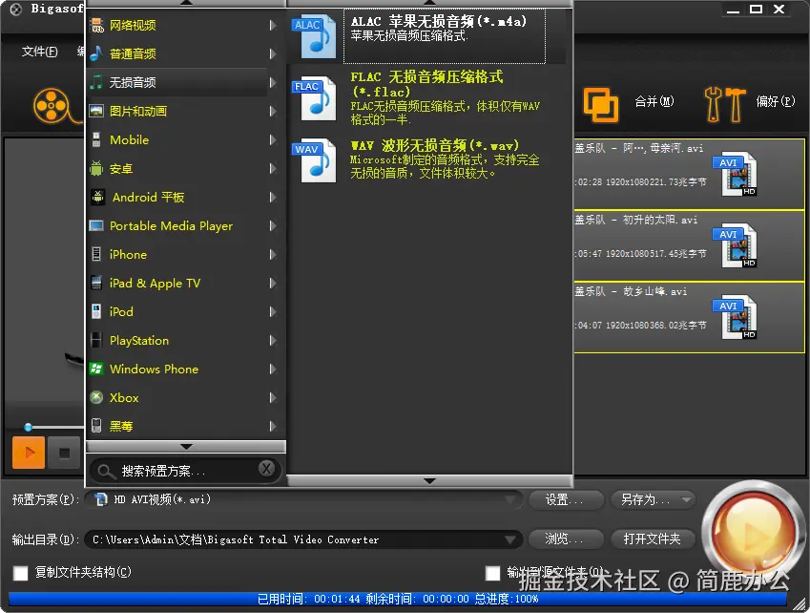Viewport: 810px width, 613px height.
Task: Select the ALAC Apple lossless audio format icon
Action: pyautogui.click(x=314, y=37)
